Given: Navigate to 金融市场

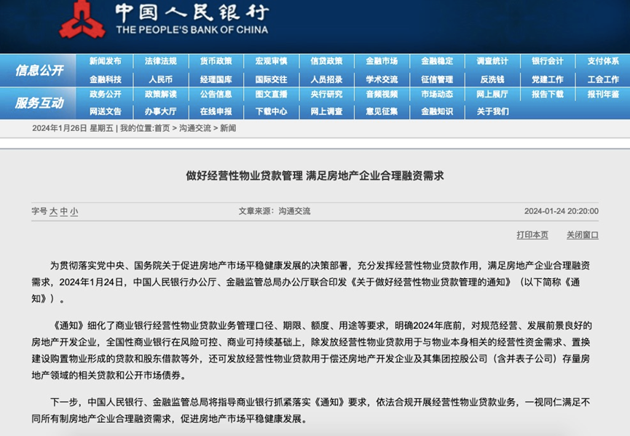Looking at the screenshot, I should [382, 61].
